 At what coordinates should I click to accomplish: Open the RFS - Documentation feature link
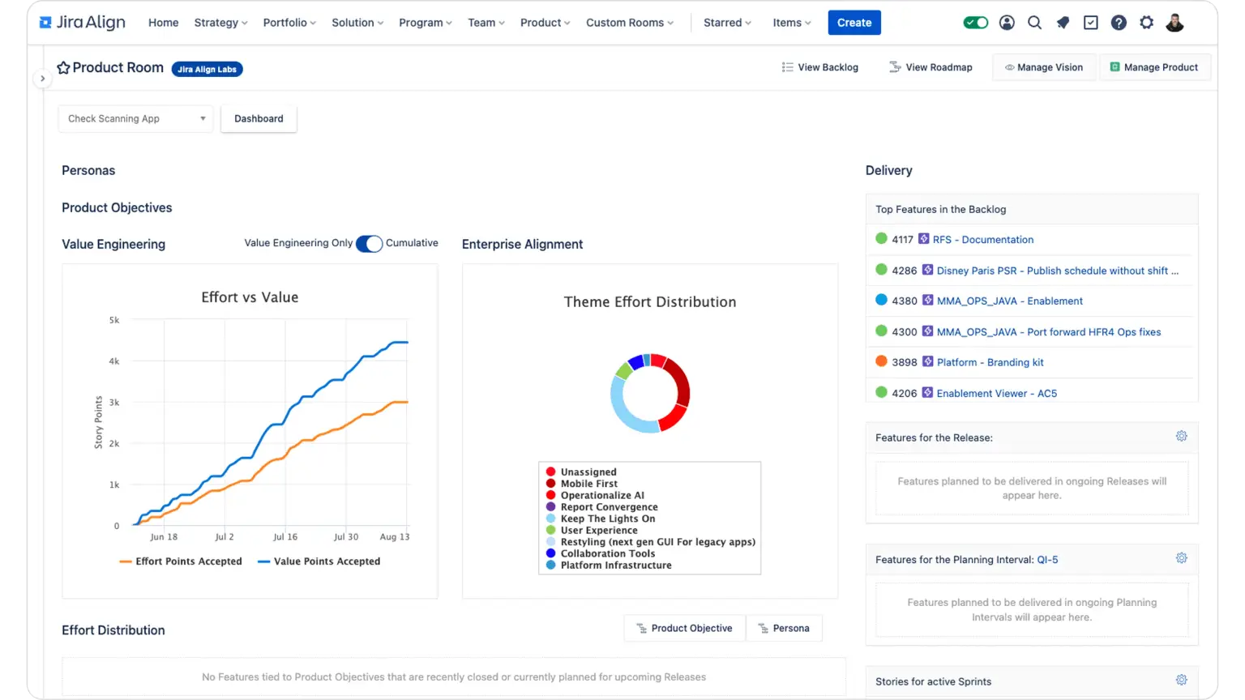click(x=983, y=239)
